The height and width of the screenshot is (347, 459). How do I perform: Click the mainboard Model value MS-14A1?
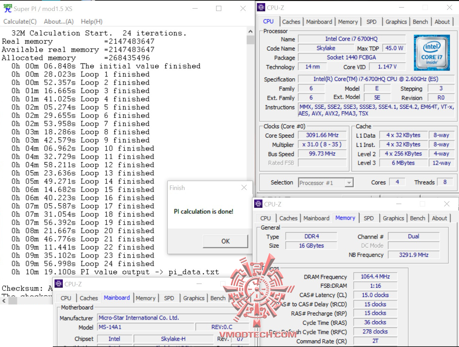tap(146, 327)
